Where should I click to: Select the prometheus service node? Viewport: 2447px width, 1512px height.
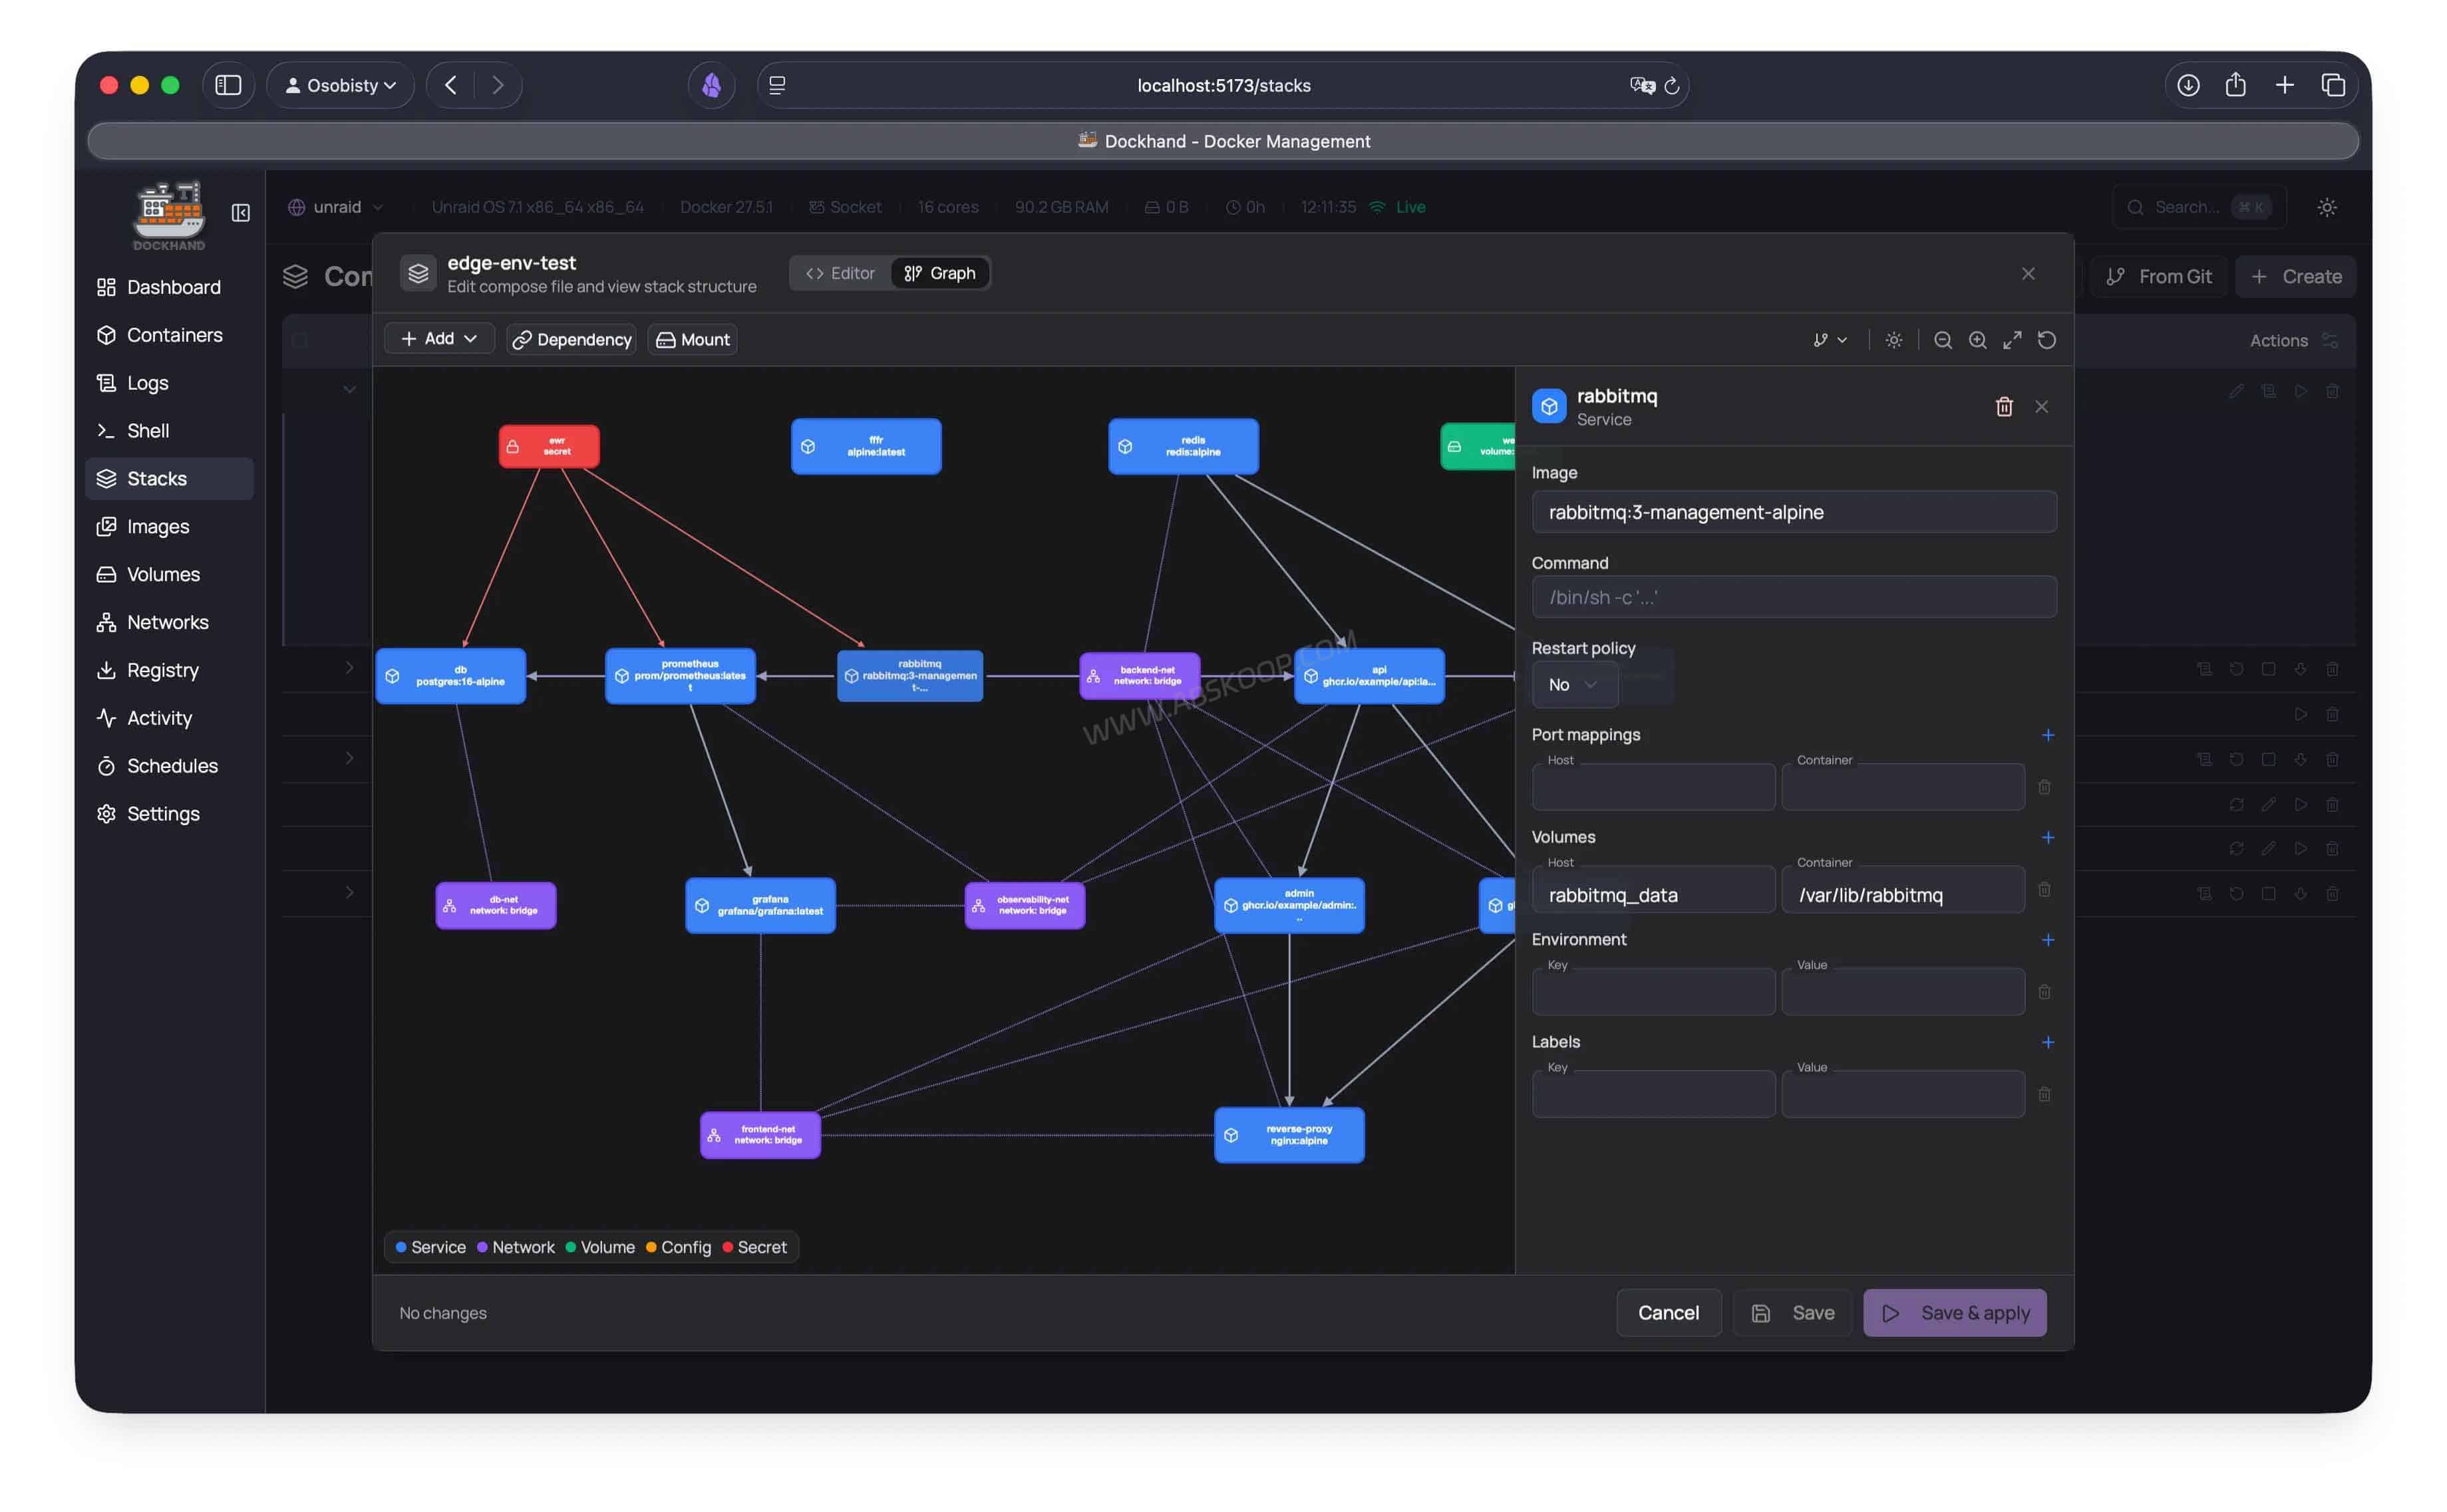click(x=681, y=676)
